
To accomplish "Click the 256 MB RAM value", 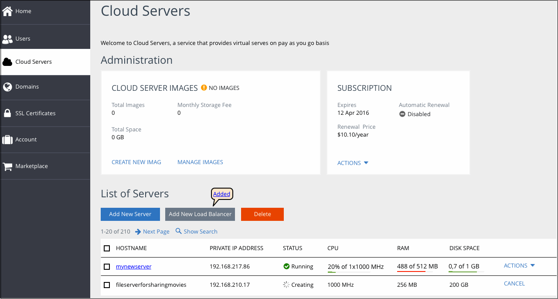I will click(x=407, y=285).
